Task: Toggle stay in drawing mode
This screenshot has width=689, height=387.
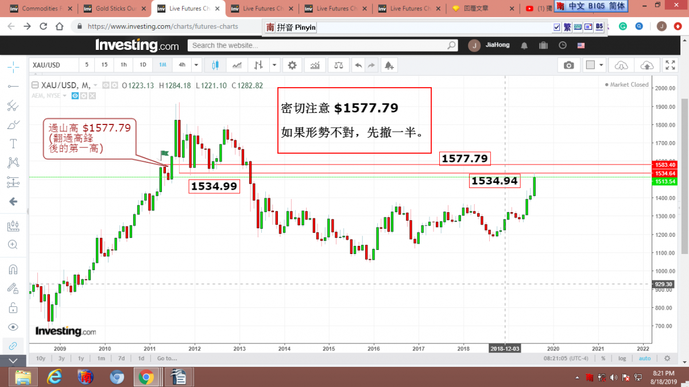Action: pos(13,288)
